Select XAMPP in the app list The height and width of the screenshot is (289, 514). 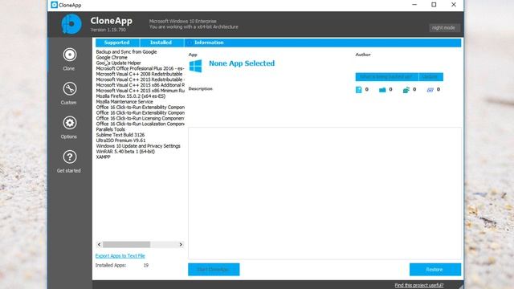click(x=103, y=157)
